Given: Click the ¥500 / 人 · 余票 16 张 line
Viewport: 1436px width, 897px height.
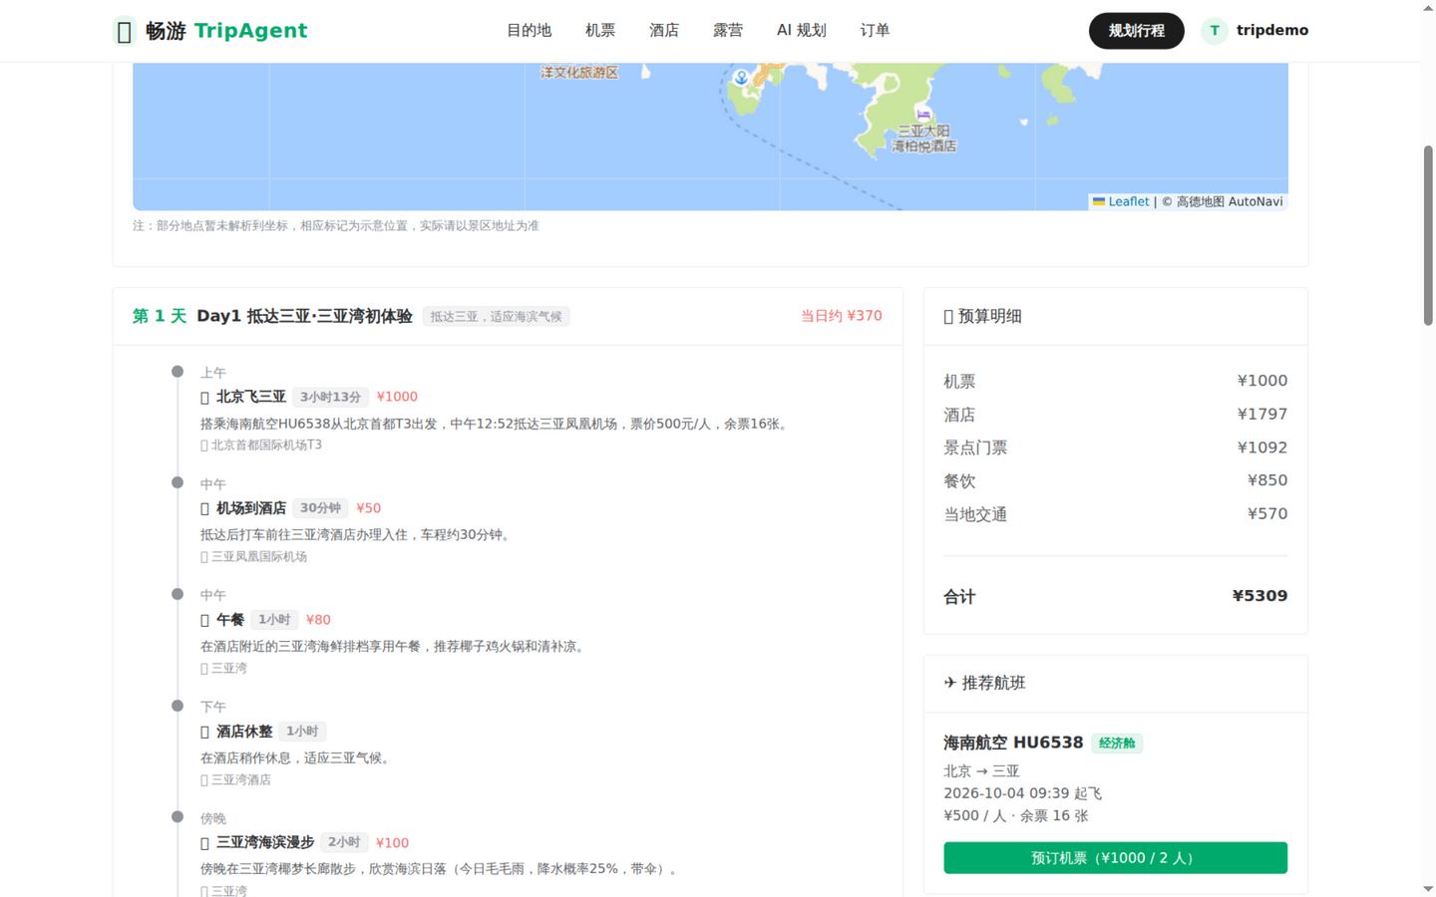Looking at the screenshot, I should pos(1016,815).
